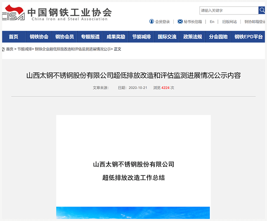Open the 国际交流 nav menu
This screenshot has width=267, height=221.
pyautogui.click(x=167, y=37)
